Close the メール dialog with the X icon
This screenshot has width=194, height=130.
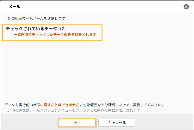click(x=186, y=7)
